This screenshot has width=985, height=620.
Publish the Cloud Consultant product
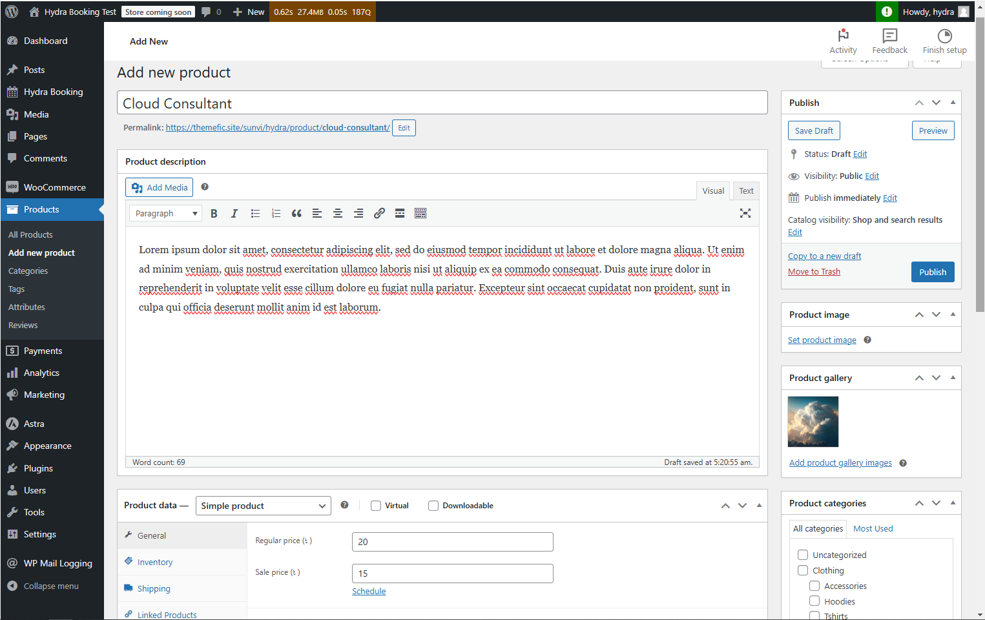click(932, 271)
